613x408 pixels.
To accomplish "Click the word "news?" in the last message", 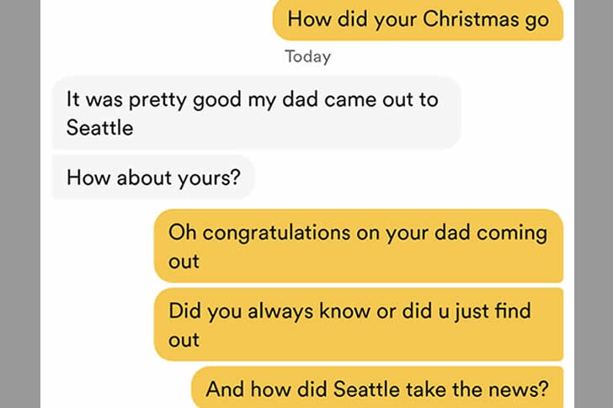I will pos(519,389).
